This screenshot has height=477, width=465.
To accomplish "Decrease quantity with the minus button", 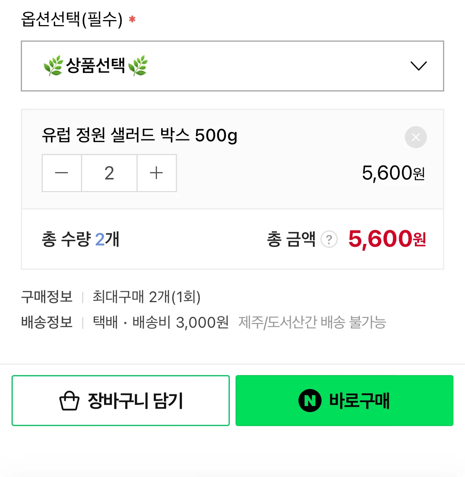I will click(62, 173).
